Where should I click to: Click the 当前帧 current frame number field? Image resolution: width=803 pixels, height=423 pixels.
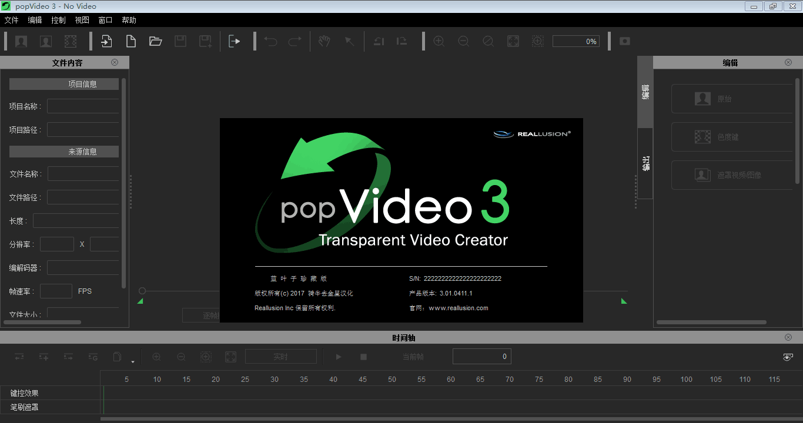(x=482, y=357)
